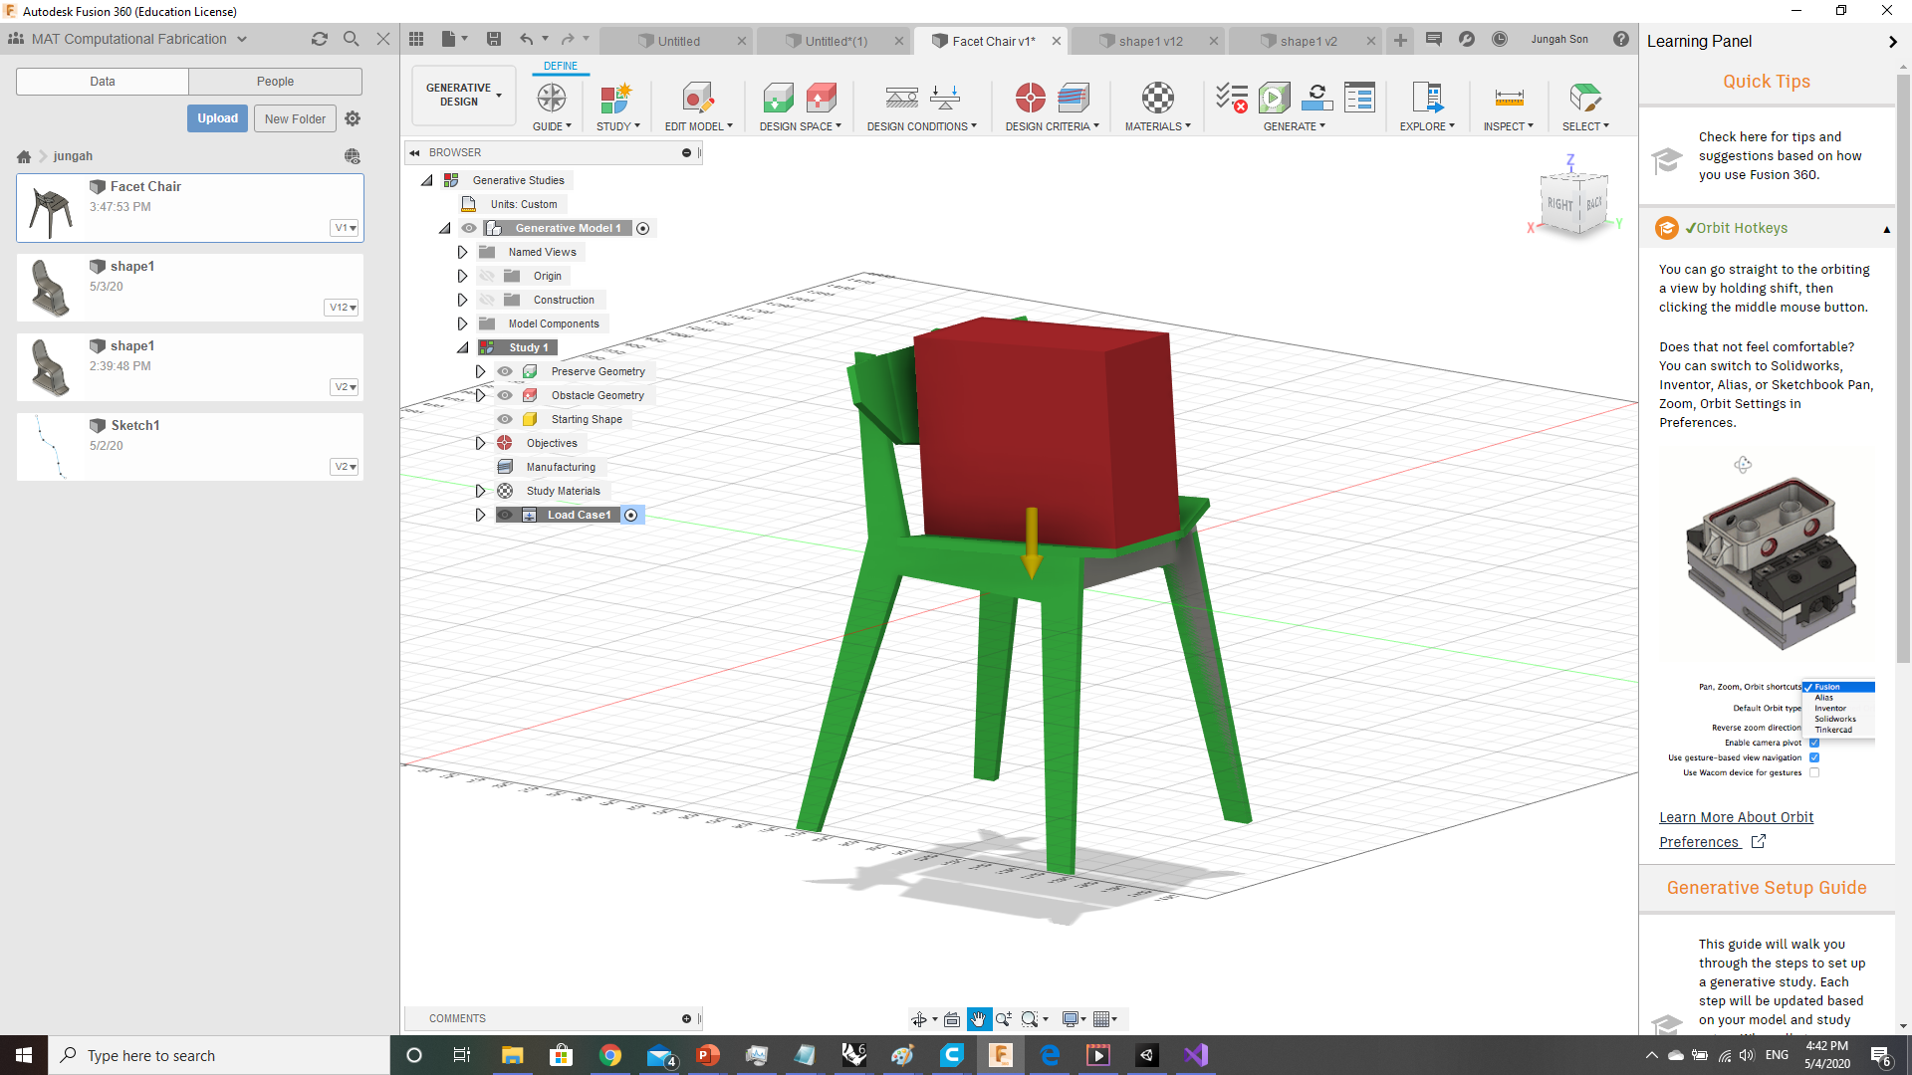Disable the gesture-based view navigation checkbox
The image size is (1912, 1075).
coord(1814,757)
